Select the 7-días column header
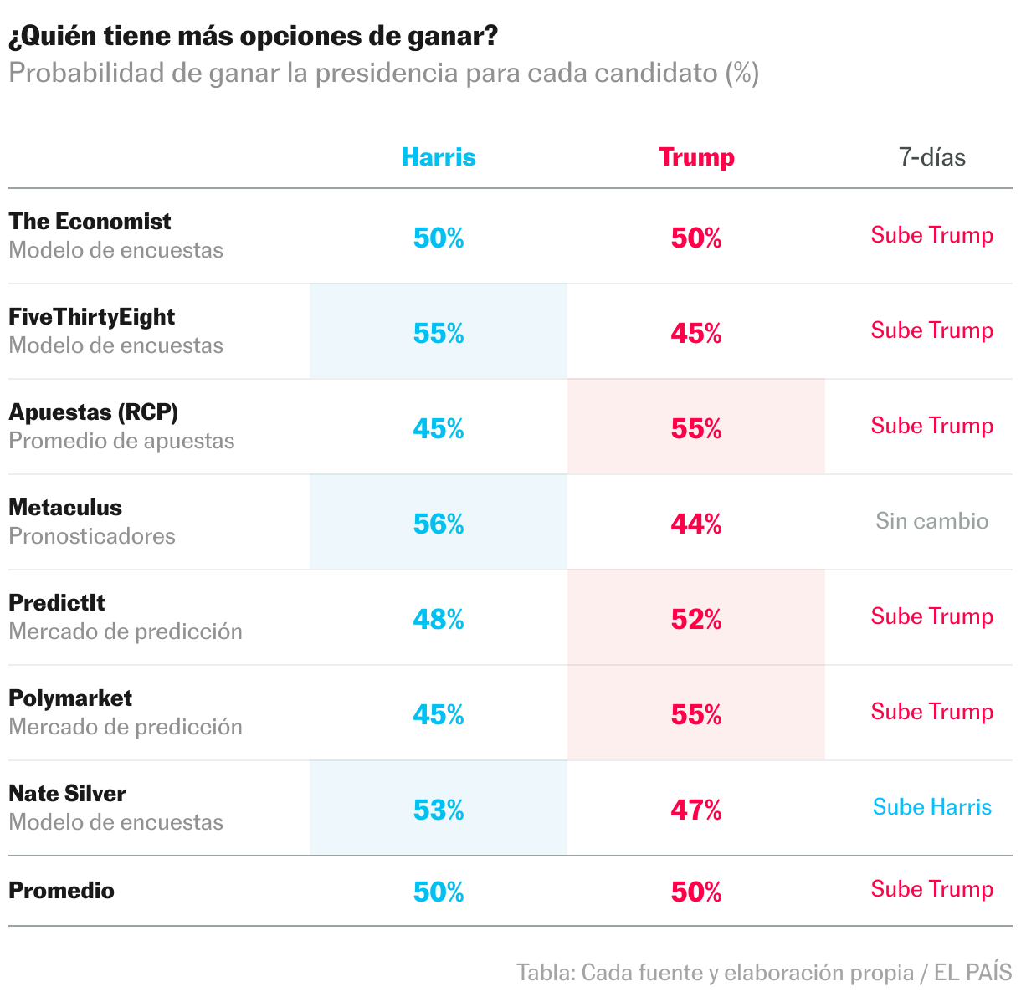The width and height of the screenshot is (1021, 997). click(931, 157)
